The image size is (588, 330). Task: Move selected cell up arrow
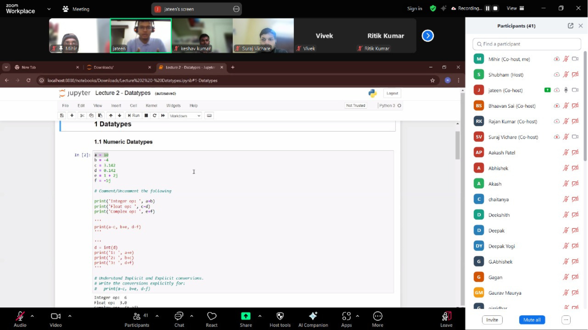click(x=111, y=116)
